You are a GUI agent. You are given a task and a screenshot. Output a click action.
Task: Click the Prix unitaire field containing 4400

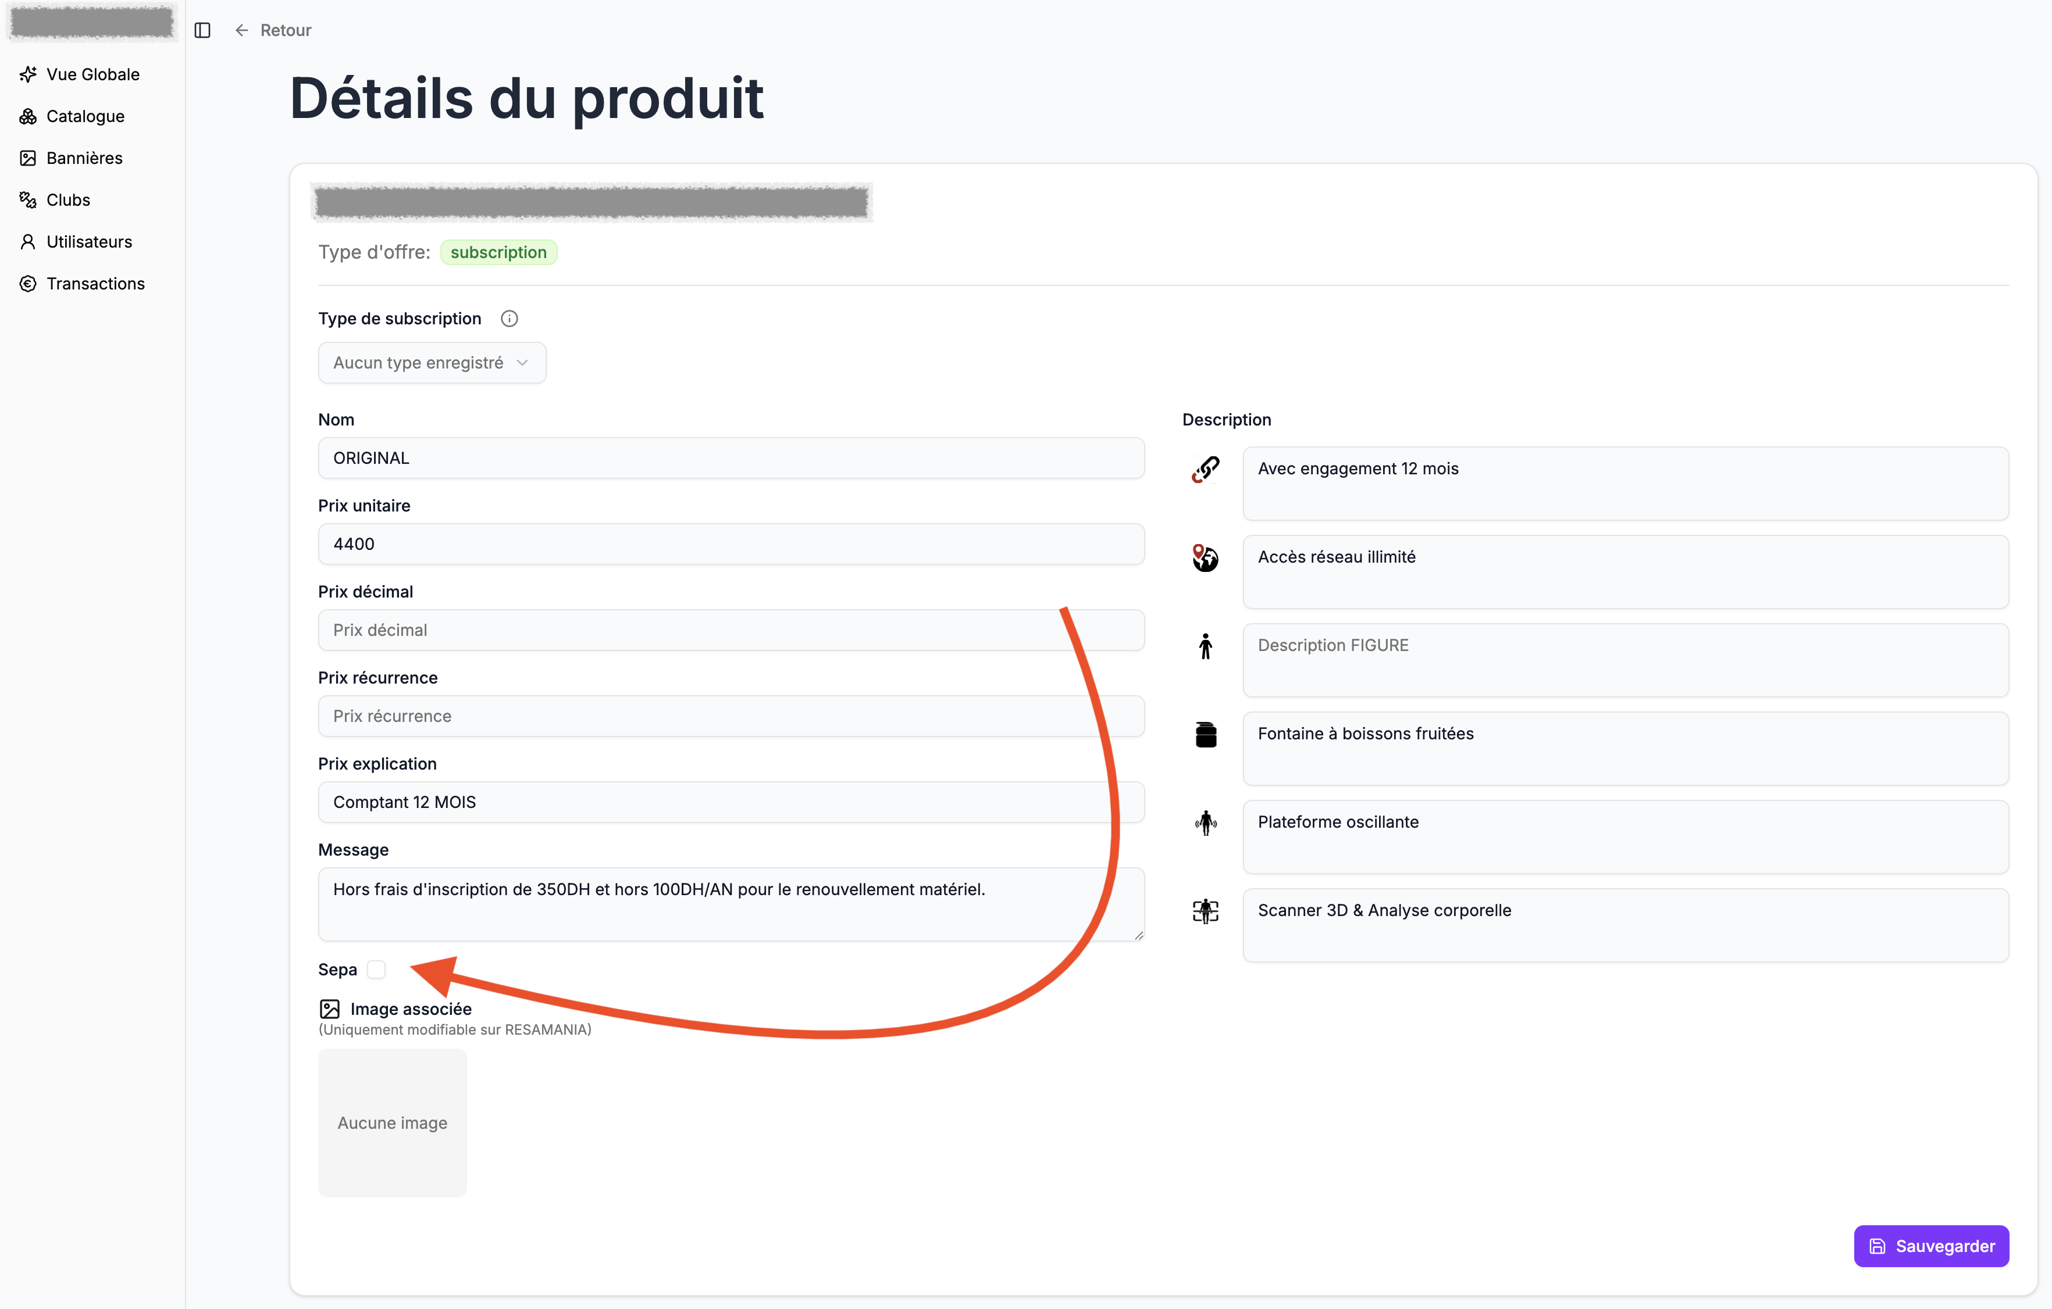[731, 544]
